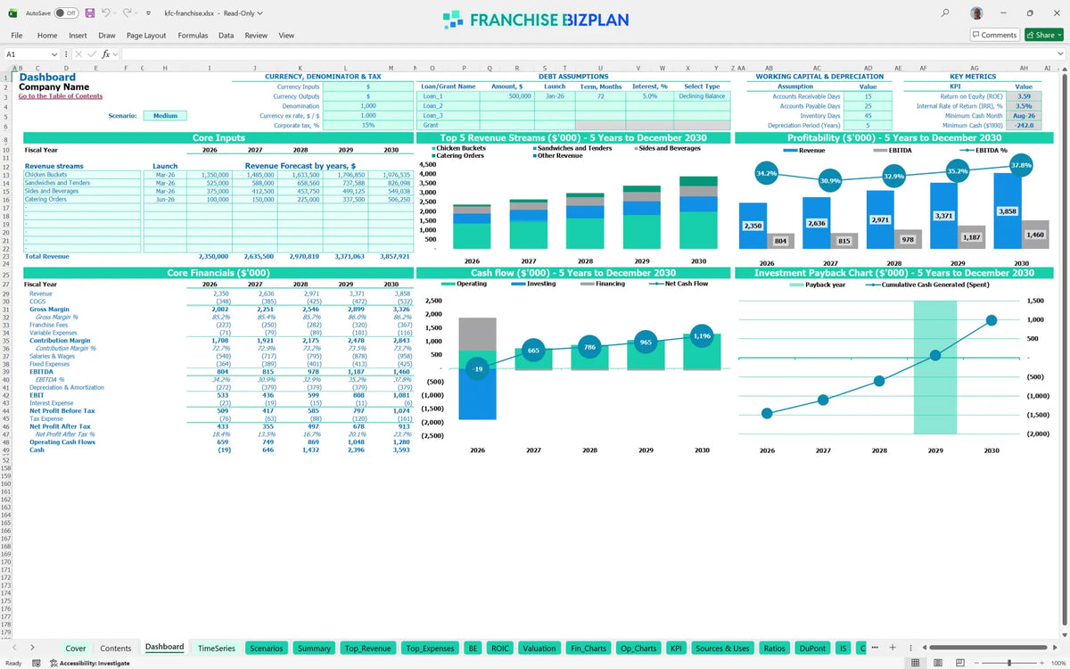Open the Data ribbon tab

[x=226, y=36]
